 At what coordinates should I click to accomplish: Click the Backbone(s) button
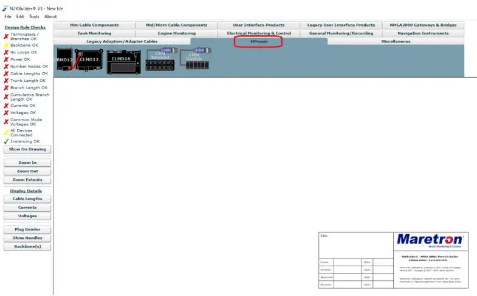[x=27, y=246]
